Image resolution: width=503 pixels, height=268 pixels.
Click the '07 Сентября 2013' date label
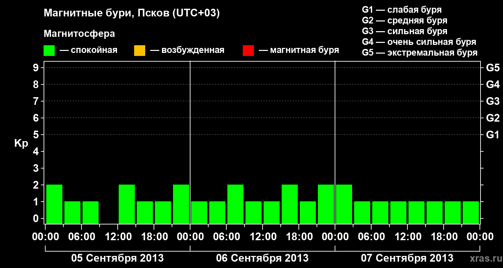[407, 258]
